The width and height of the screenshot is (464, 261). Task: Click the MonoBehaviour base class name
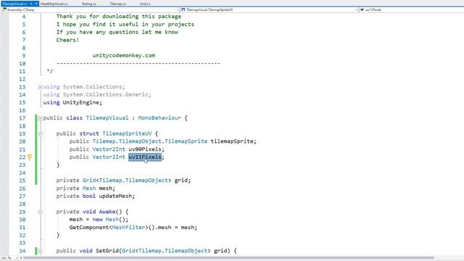pyautogui.click(x=159, y=117)
